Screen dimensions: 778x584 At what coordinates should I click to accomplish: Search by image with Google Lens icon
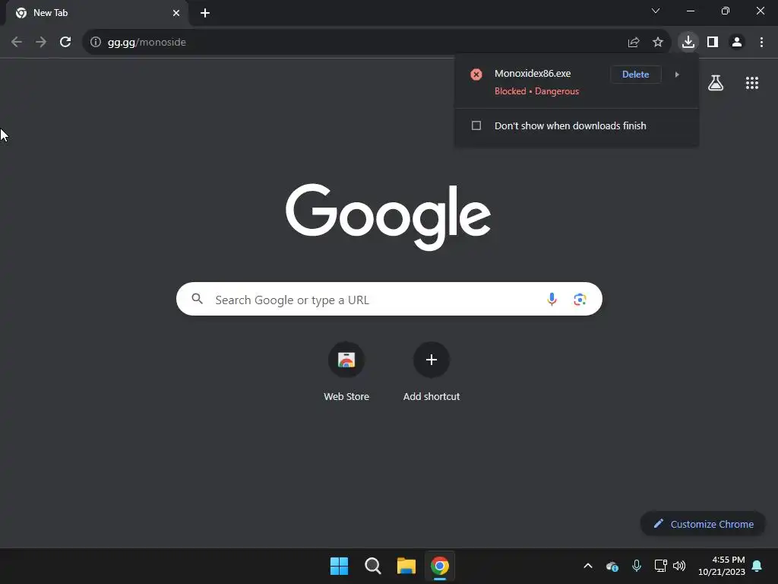(x=580, y=299)
